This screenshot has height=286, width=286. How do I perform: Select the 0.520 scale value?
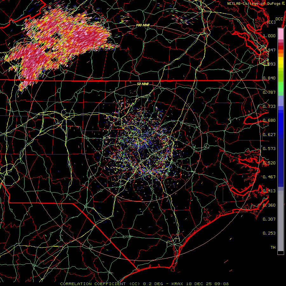tap(269, 163)
